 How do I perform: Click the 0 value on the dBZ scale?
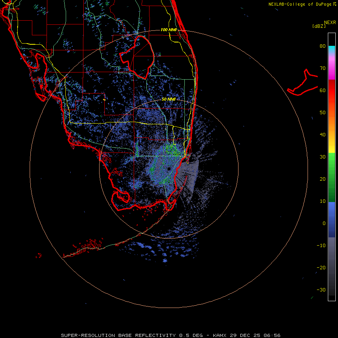[x=324, y=223]
